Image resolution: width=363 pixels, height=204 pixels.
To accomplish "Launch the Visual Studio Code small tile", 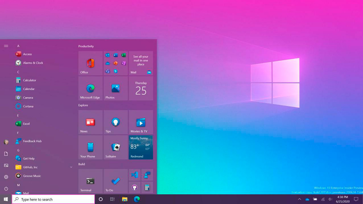I will point(135,175).
